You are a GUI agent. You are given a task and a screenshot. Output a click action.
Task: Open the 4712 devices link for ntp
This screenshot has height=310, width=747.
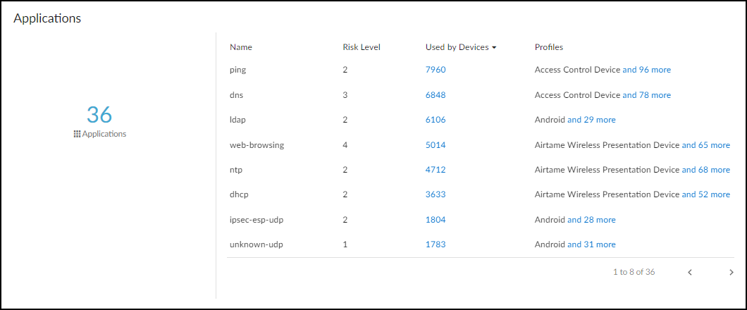point(436,170)
